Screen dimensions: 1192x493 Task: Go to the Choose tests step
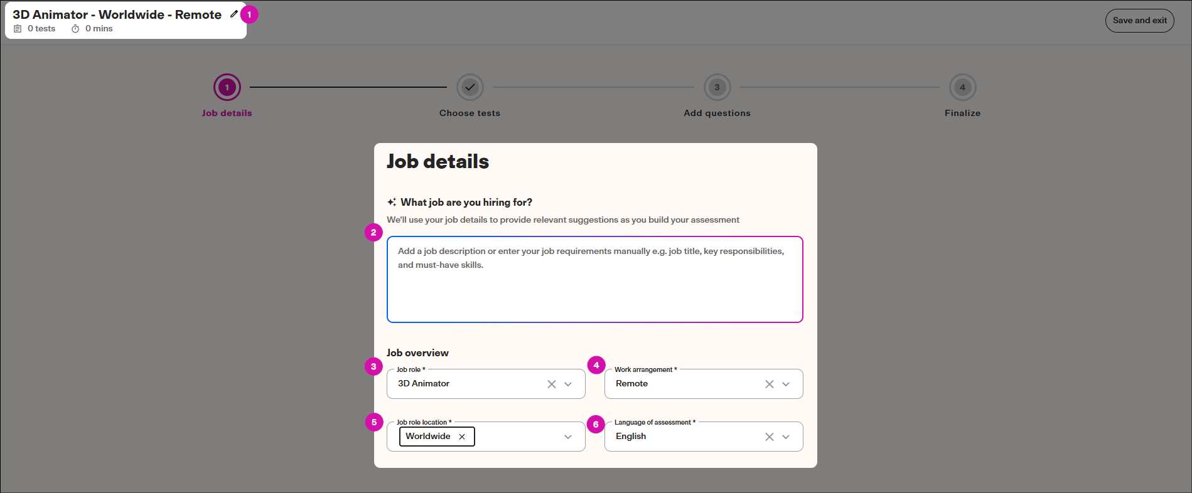pos(470,87)
